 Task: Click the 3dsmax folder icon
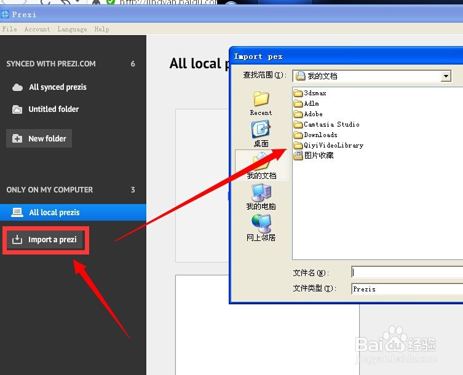(x=298, y=93)
